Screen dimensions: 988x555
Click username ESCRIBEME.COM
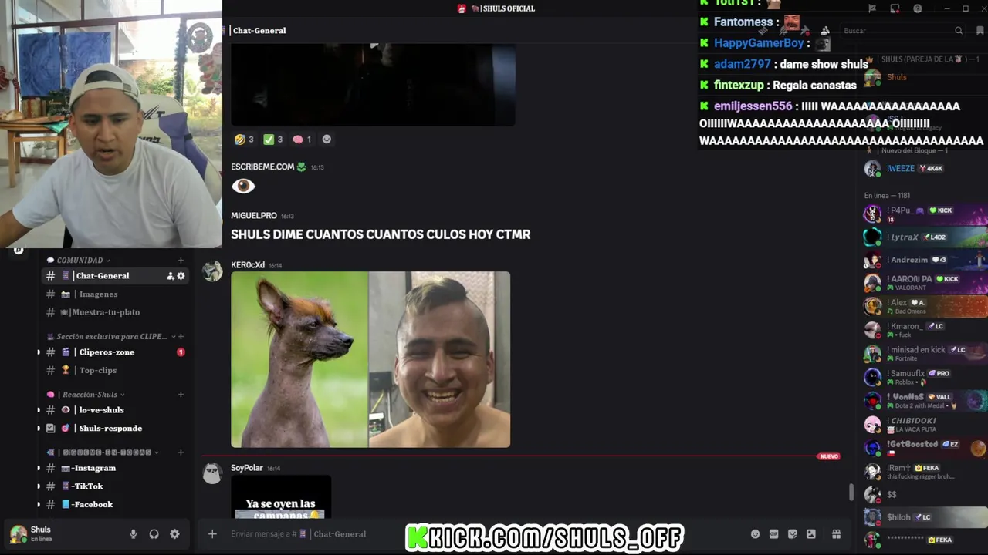(262, 167)
